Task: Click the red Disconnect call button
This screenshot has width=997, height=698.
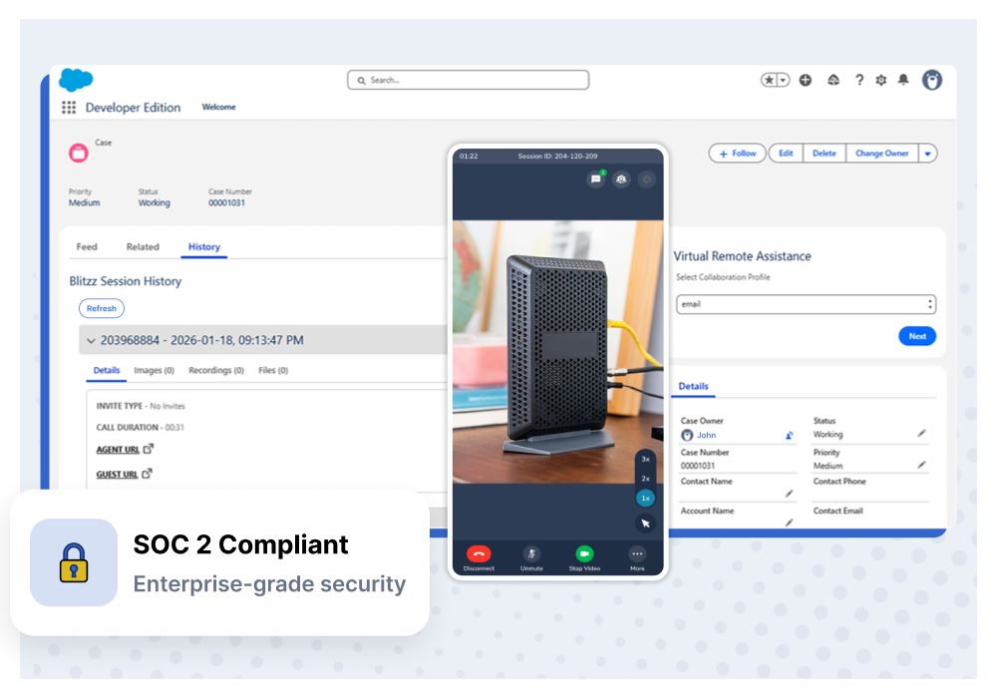Action: [479, 553]
